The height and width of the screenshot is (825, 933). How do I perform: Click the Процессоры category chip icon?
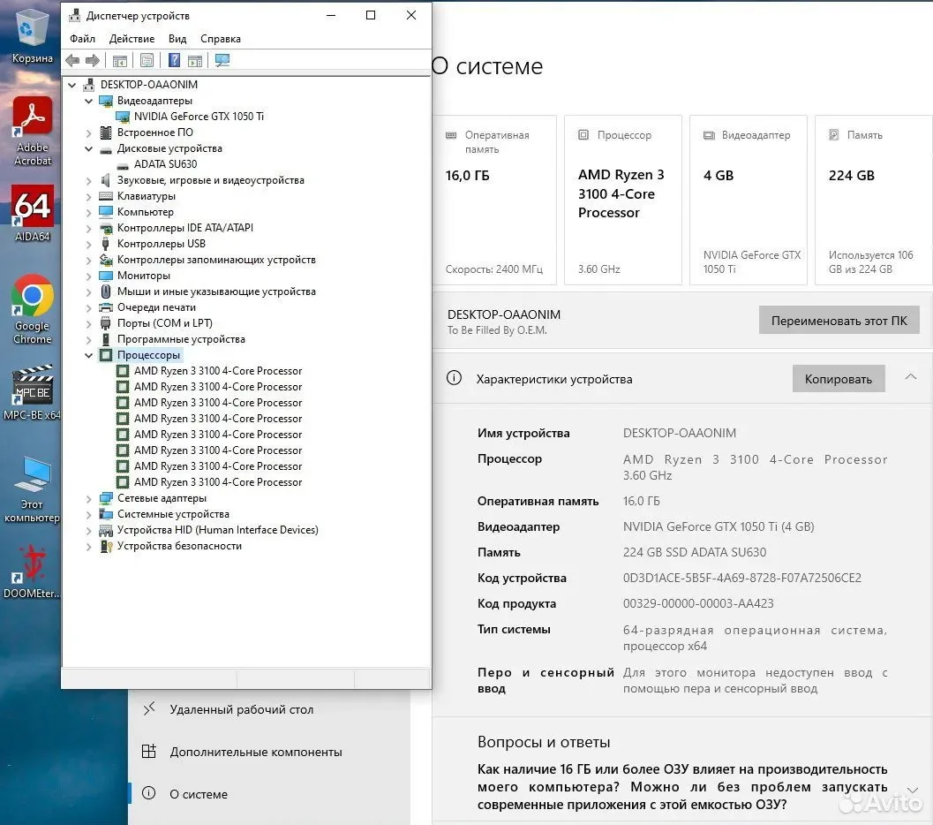point(106,355)
